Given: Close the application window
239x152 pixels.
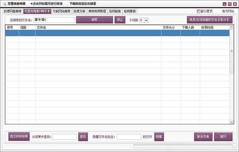Looking at the screenshot, I should pos(235,4).
